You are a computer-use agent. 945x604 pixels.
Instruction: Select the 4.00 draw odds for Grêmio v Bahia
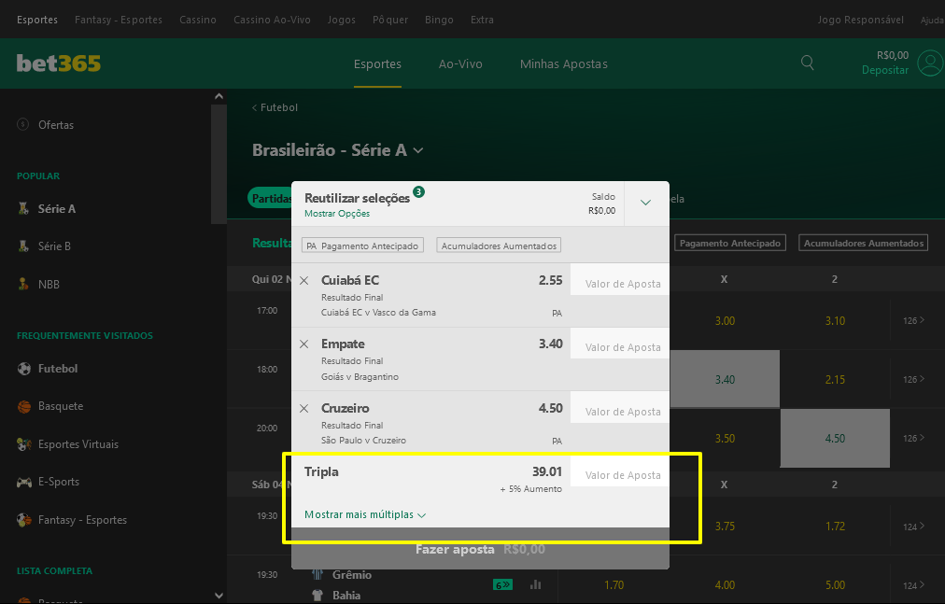[x=725, y=584]
